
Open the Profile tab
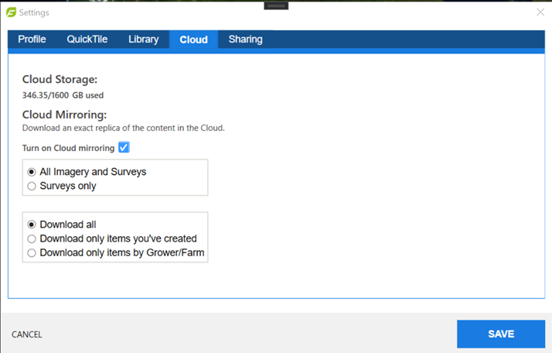click(x=32, y=39)
